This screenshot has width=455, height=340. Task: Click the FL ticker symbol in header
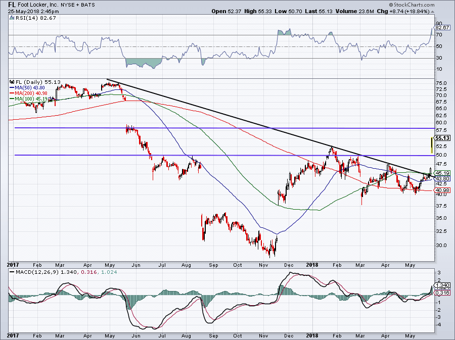pos(12,5)
